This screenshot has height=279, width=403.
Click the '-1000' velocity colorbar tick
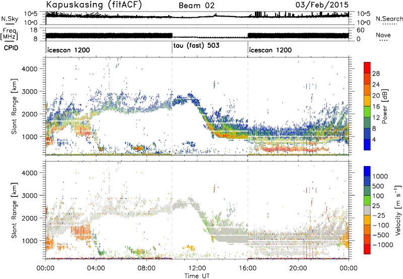tap(383, 245)
